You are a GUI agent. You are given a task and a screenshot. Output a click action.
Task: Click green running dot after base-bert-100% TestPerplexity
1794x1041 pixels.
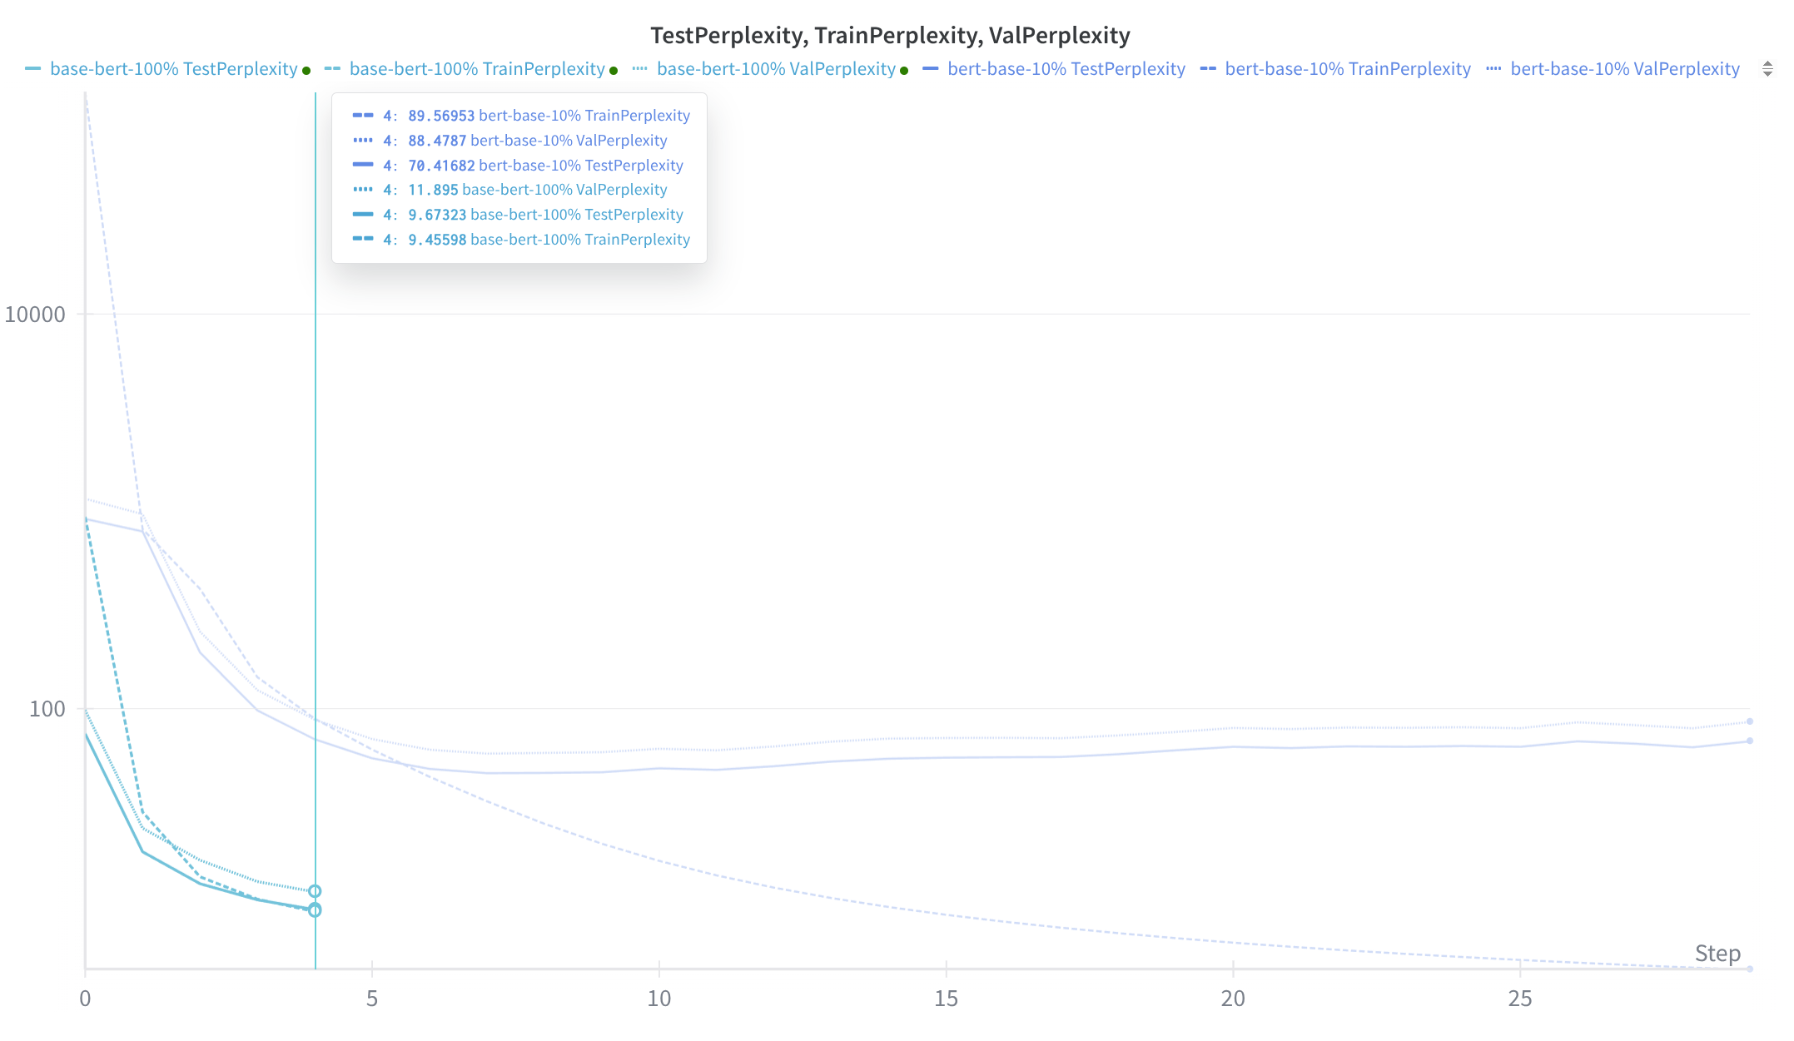[306, 71]
